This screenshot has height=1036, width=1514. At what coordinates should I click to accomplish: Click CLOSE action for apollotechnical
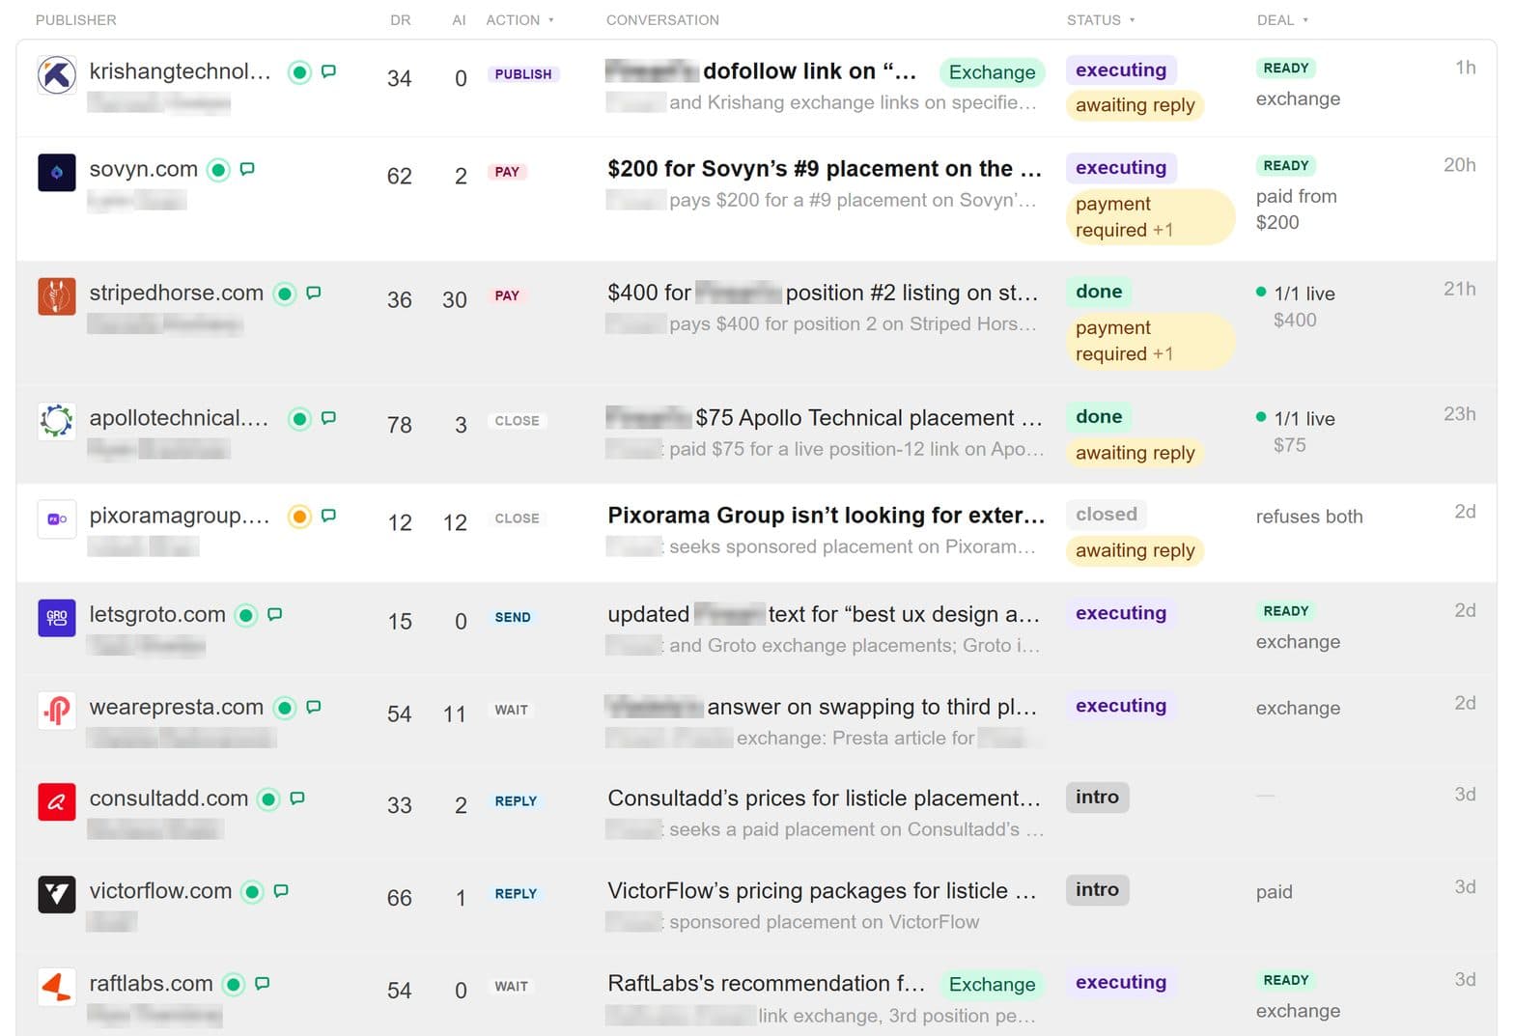point(517,421)
